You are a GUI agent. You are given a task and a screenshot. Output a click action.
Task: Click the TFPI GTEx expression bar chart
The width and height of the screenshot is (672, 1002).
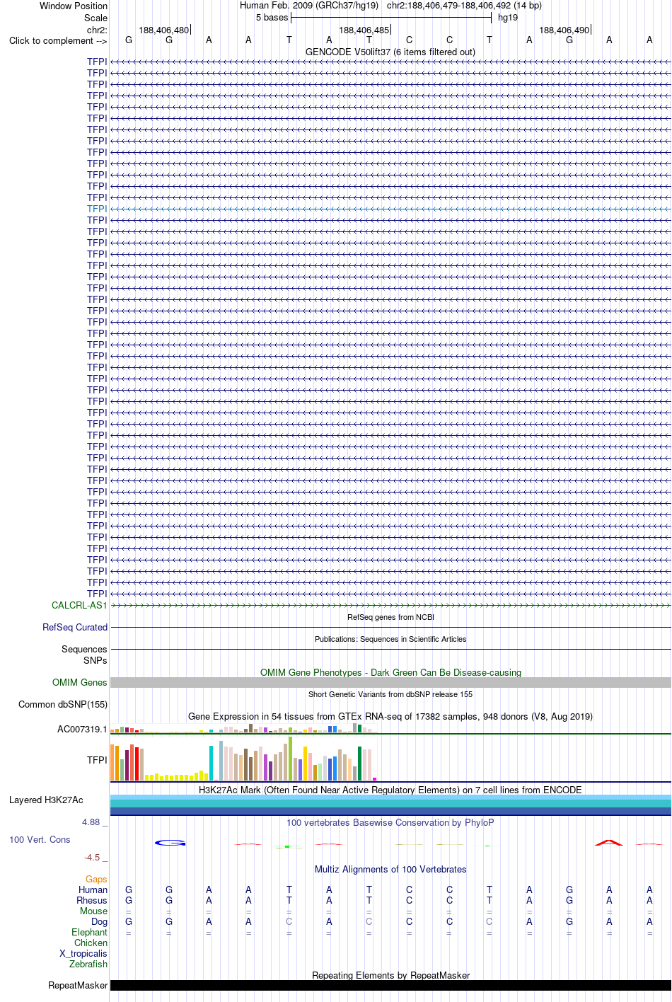coord(244,759)
